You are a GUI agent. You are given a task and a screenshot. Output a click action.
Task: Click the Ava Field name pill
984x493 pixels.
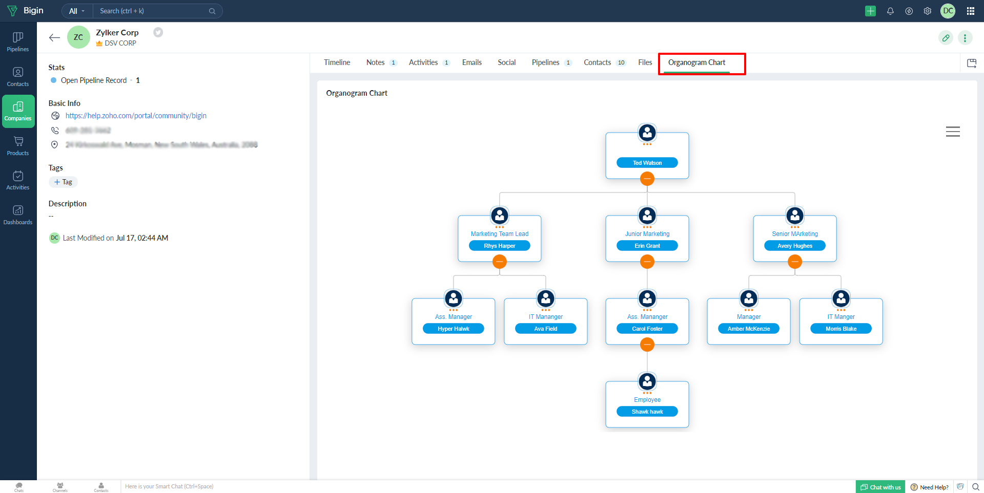(546, 329)
